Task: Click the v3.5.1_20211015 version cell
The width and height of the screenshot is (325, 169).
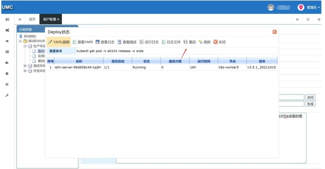Action: coord(262,68)
